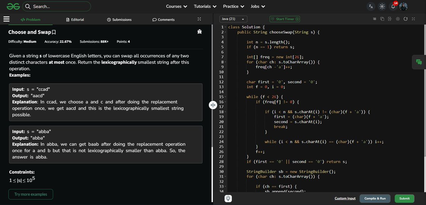Click 'int[] freq' on line 7
Viewport: 426px width, 205px height.
coord(258,57)
